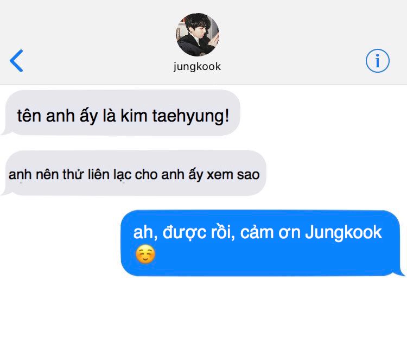
Task: Tap the blue sent message bubble
Action: coord(261,243)
